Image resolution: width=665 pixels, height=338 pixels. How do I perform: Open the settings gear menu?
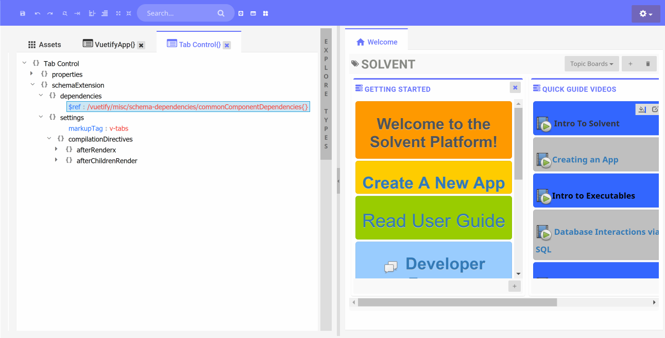coord(645,14)
